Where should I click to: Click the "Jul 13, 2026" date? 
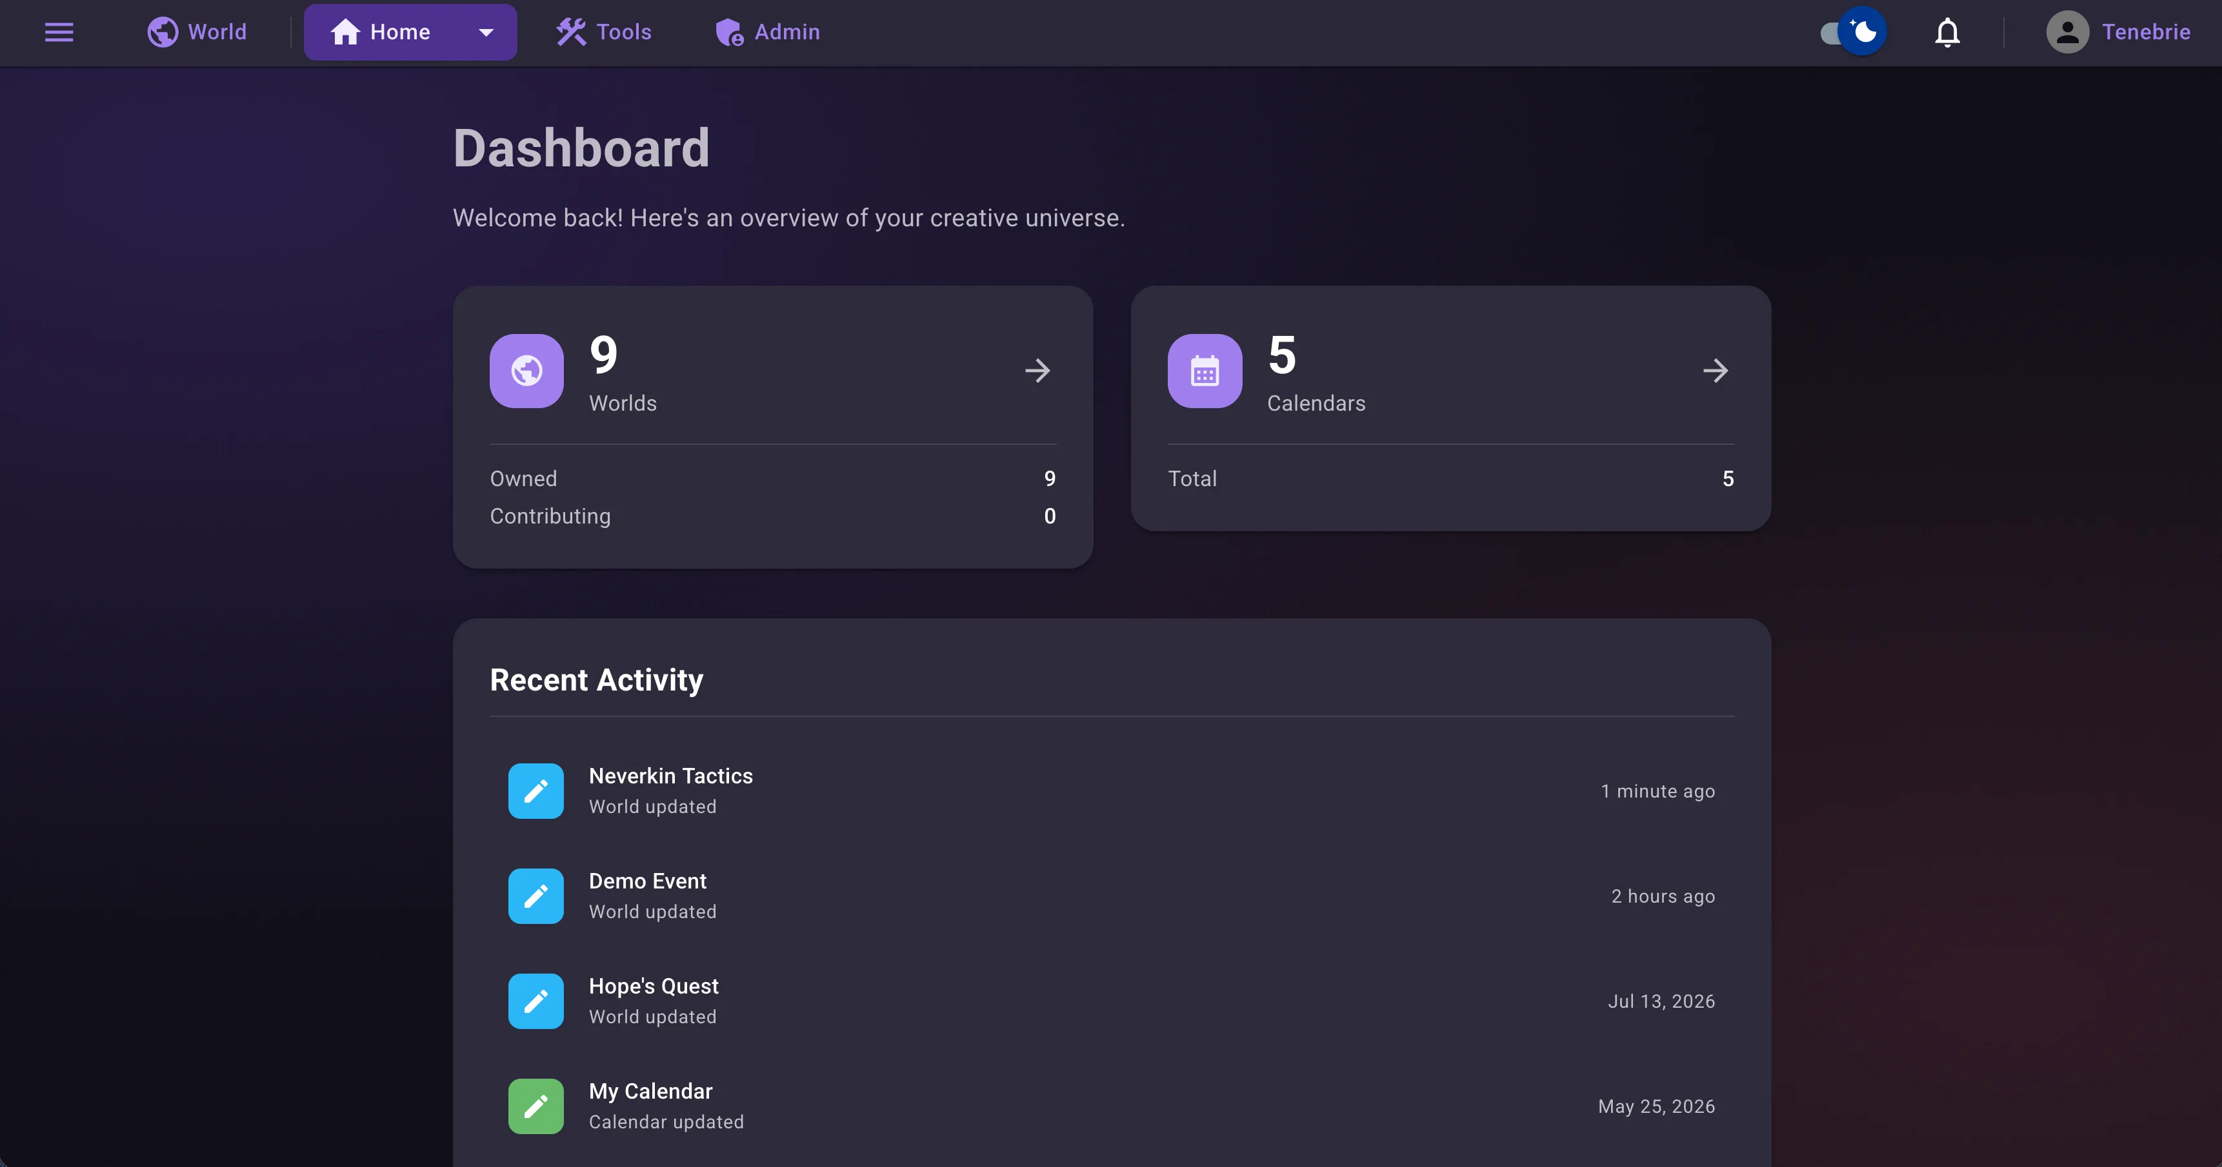(x=1661, y=1001)
